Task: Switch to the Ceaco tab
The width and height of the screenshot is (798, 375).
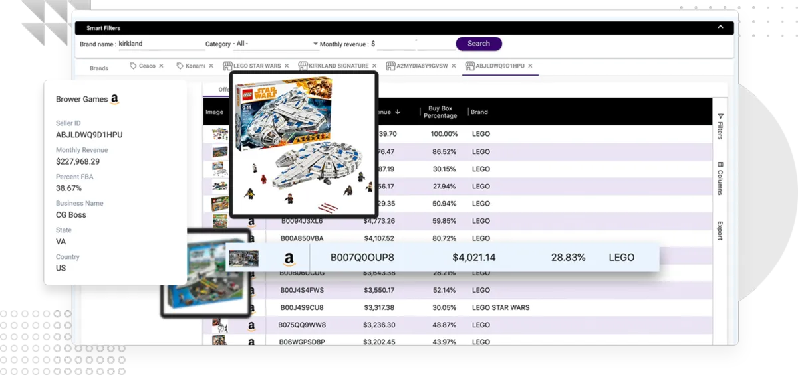Action: point(147,66)
